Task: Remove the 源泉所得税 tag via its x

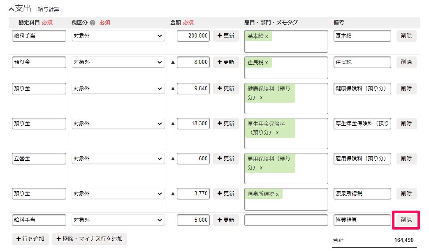Action: 277,194
